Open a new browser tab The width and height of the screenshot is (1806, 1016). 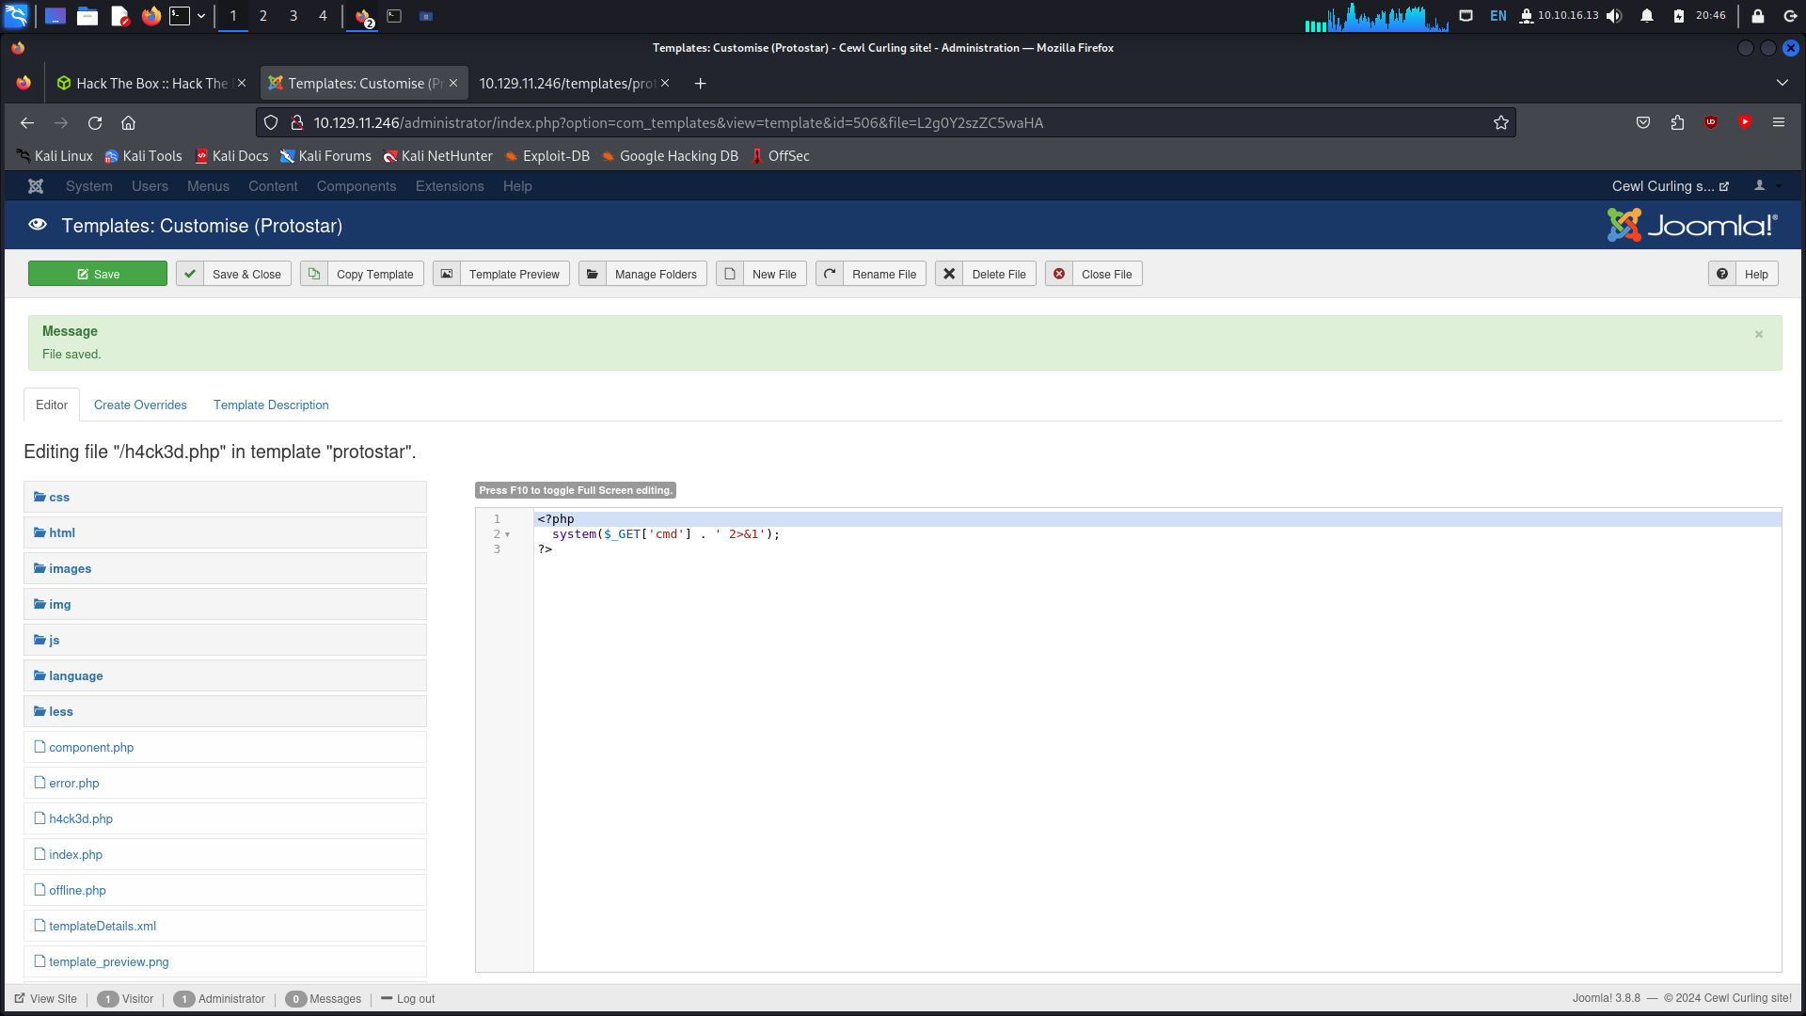point(700,84)
